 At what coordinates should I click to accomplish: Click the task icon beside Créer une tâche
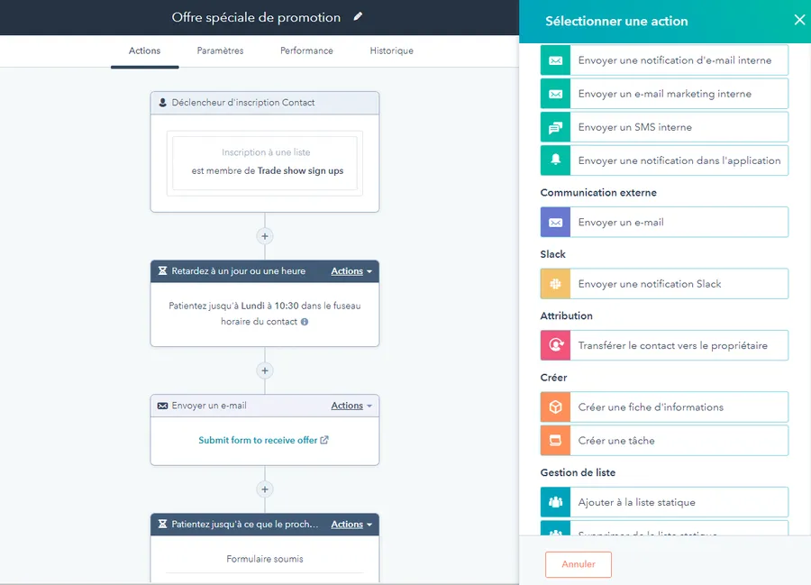[x=556, y=441]
